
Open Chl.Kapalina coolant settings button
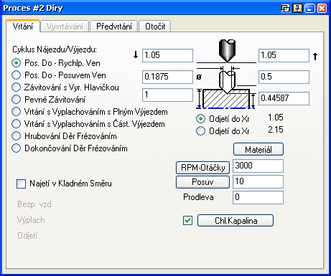tap(236, 221)
